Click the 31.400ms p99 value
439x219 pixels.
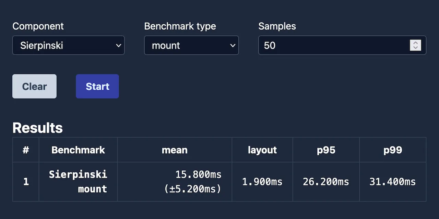click(393, 182)
